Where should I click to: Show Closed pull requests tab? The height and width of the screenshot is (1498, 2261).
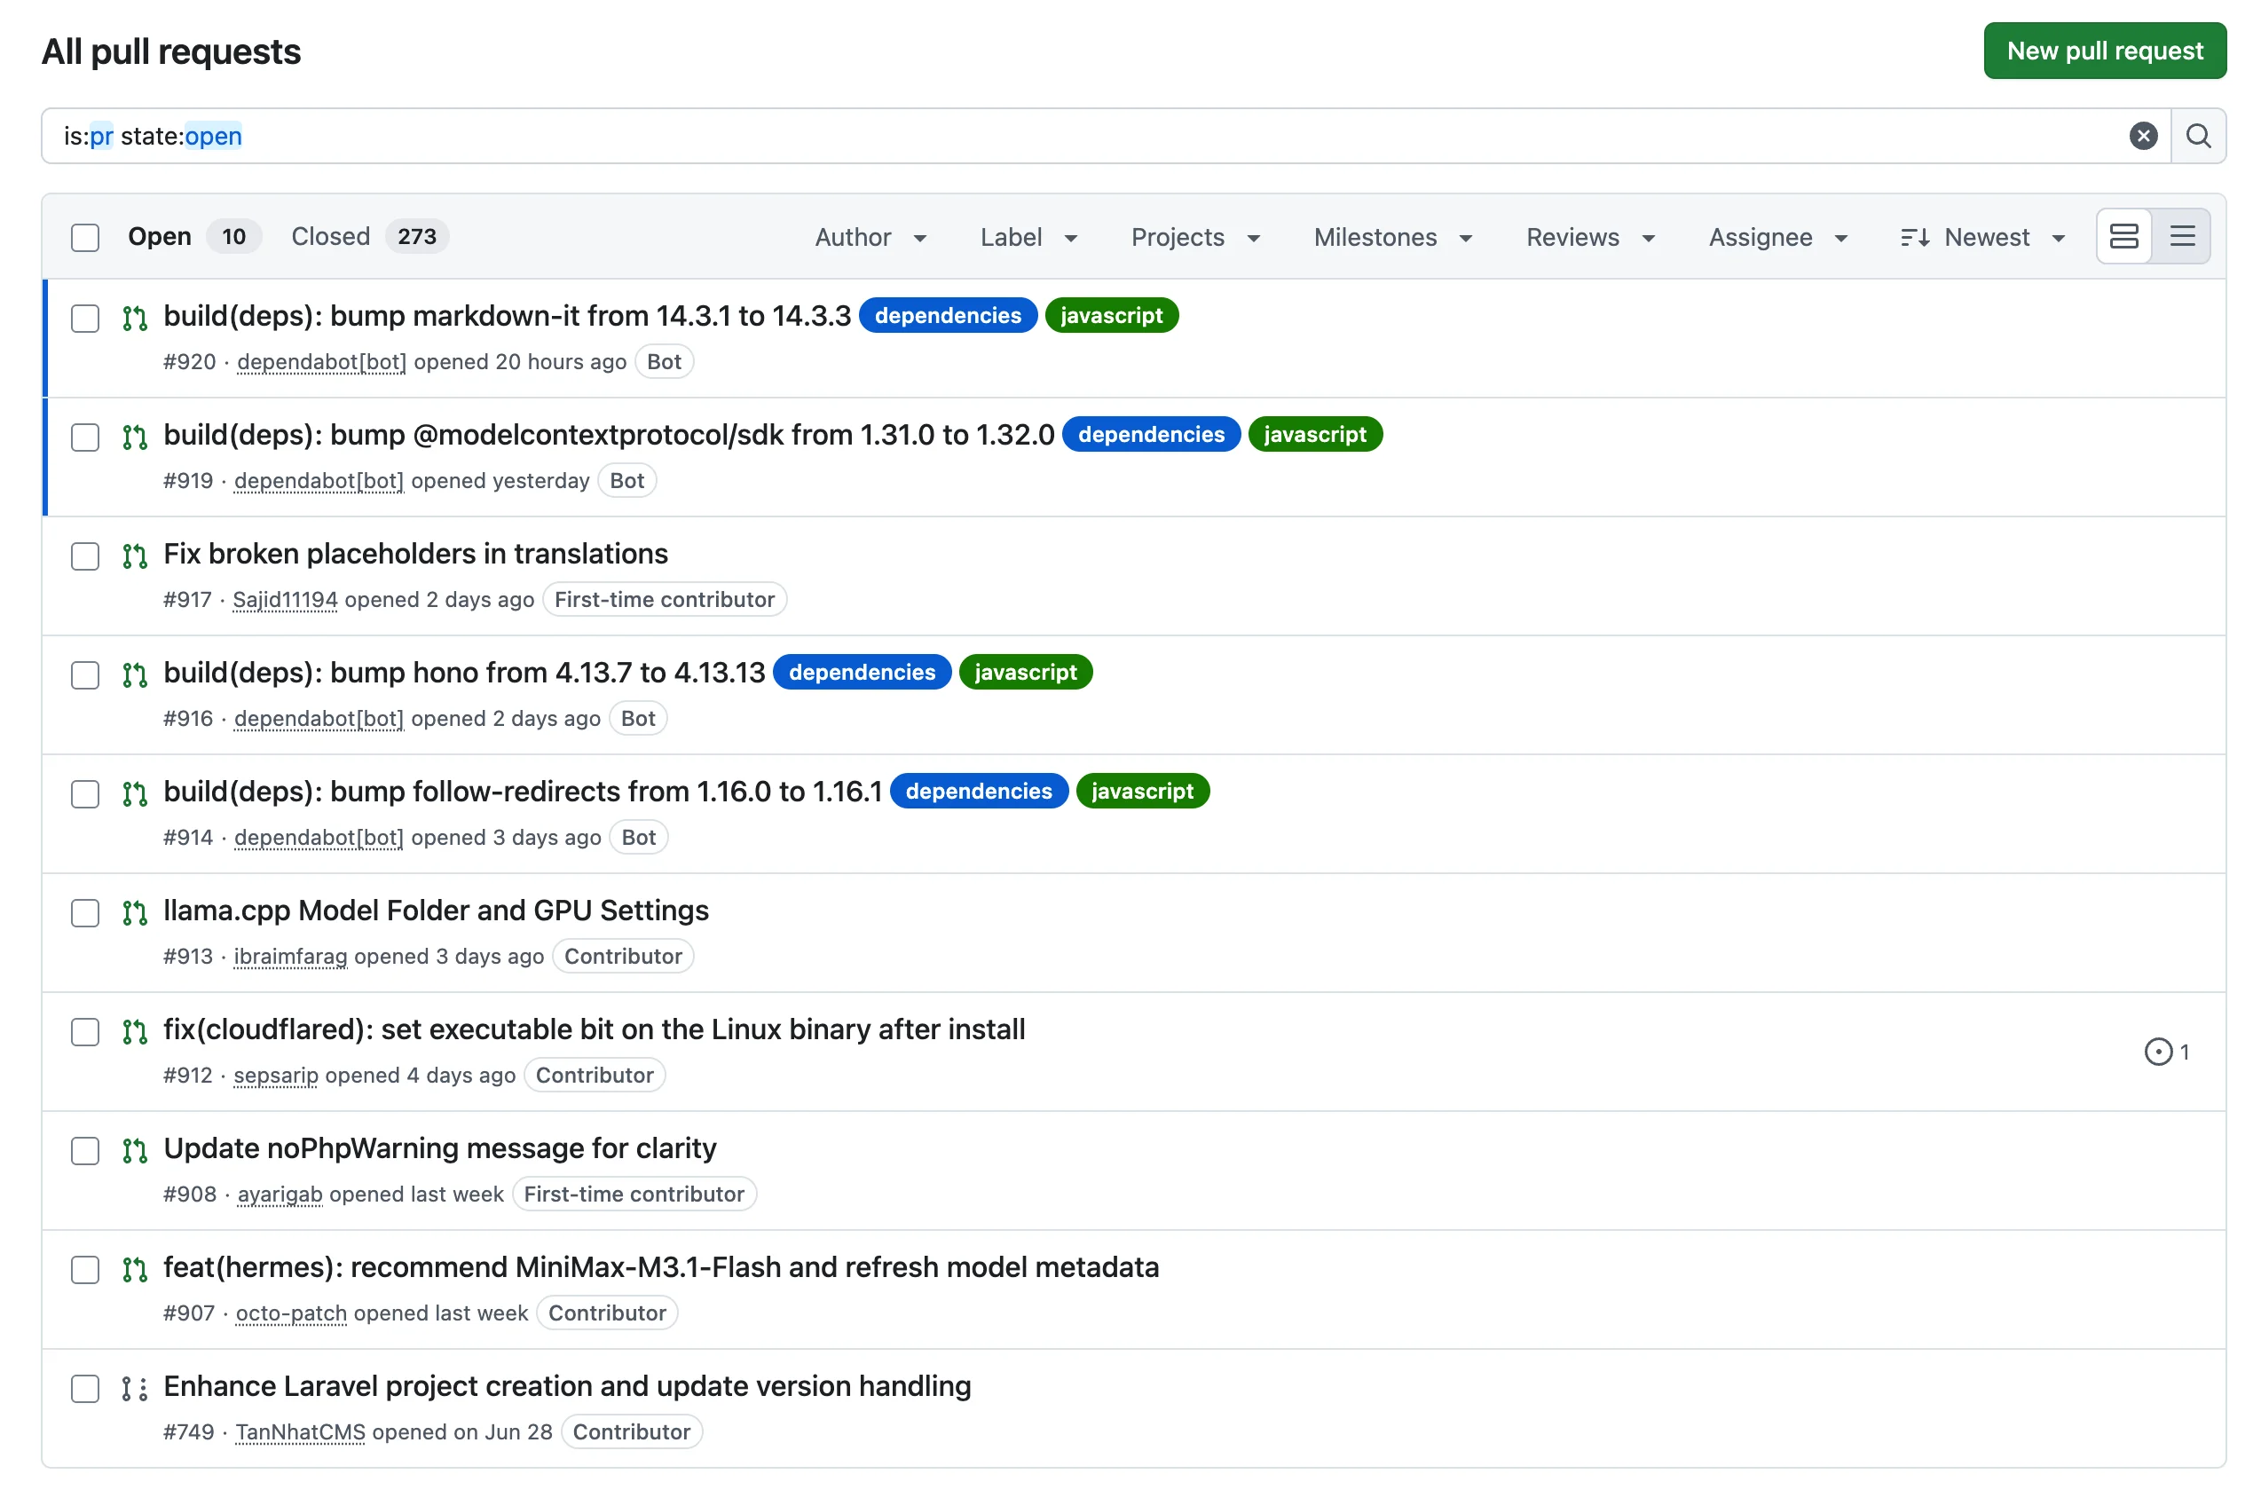[369, 236]
